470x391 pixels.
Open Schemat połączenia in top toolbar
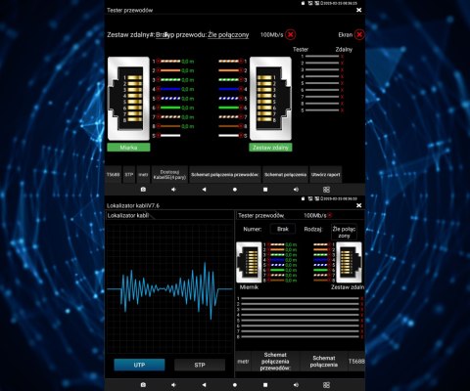pyautogui.click(x=285, y=175)
